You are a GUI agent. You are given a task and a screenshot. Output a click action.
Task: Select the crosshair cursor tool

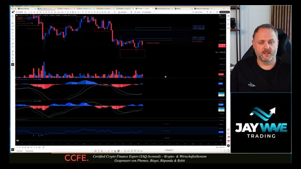(13, 16)
